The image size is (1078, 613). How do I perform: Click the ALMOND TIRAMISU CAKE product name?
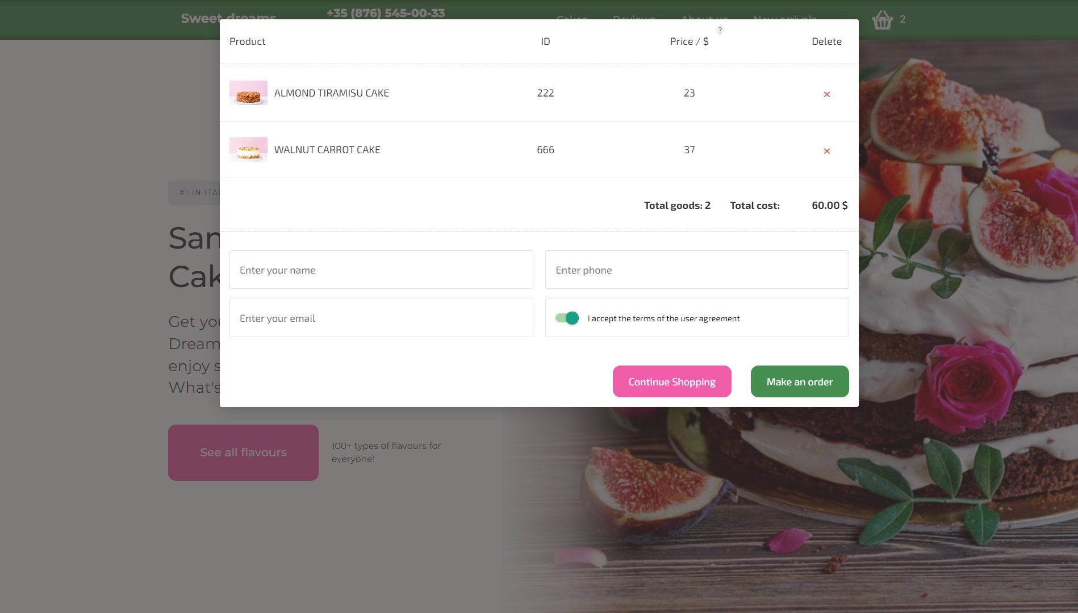[x=331, y=93]
